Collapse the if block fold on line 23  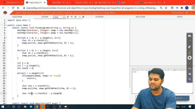click(6, 76)
